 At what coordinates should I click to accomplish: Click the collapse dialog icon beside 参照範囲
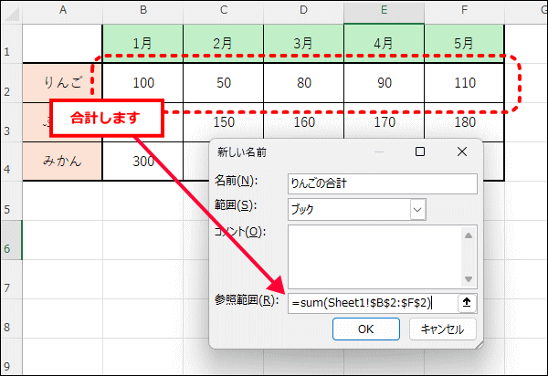467,303
